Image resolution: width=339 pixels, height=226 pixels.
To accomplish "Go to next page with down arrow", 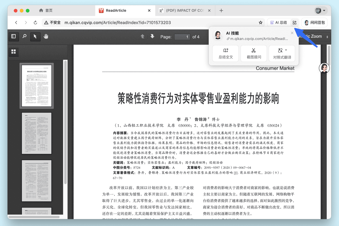I will click(x=152, y=37).
